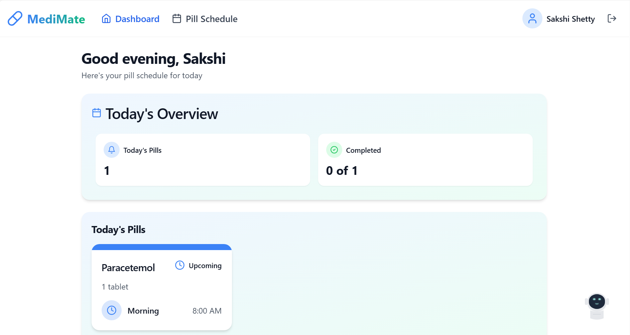This screenshot has height=335, width=630.
Task: Open the chatbot robot assistant
Action: pyautogui.click(x=597, y=305)
